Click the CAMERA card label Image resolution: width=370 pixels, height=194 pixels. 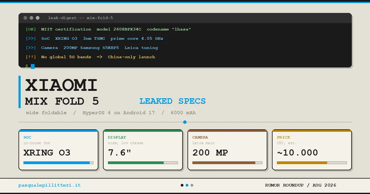coord(200,137)
